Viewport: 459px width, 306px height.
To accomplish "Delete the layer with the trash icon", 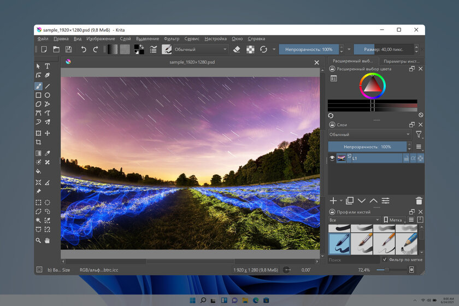I will [x=419, y=201].
